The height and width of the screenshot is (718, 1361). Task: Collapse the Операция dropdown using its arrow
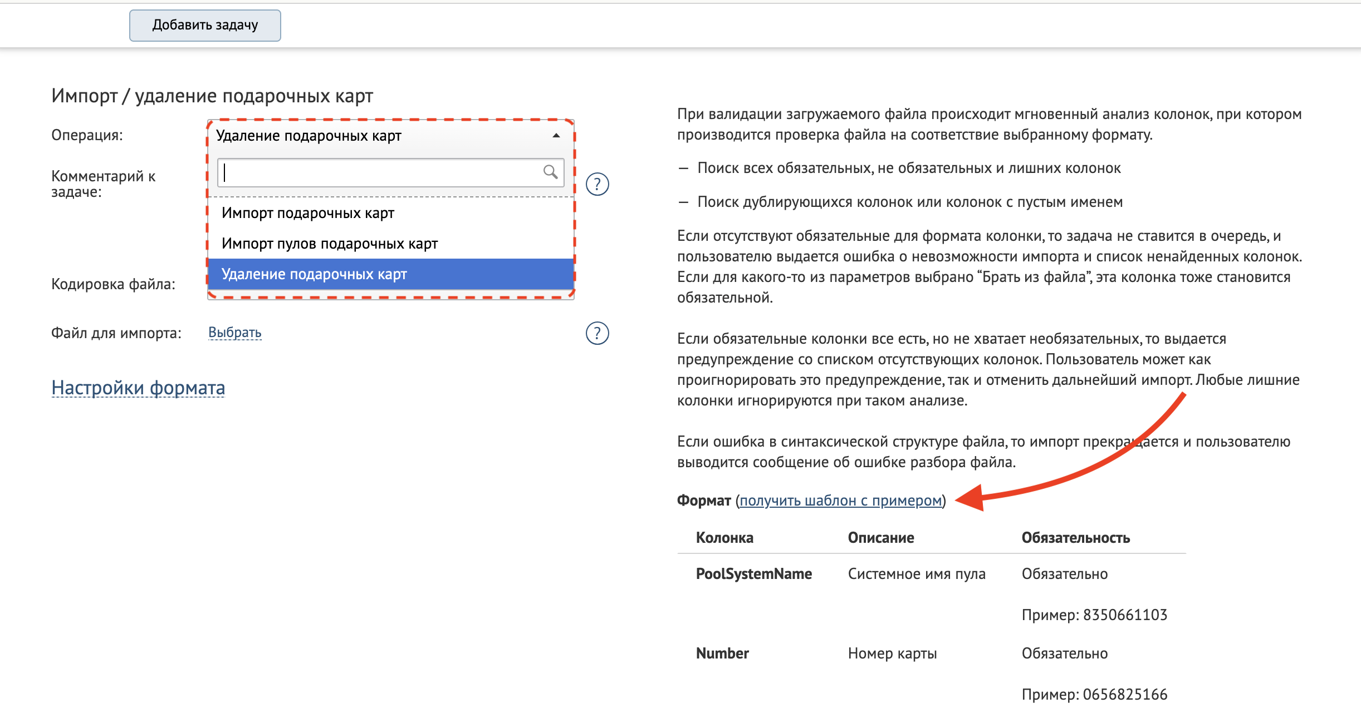556,136
